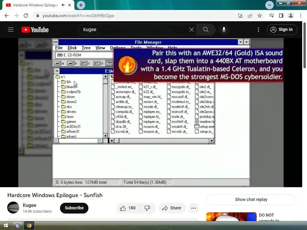Share this page icon in Chrome
Screen dimensions: 307x230
coord(250,16)
